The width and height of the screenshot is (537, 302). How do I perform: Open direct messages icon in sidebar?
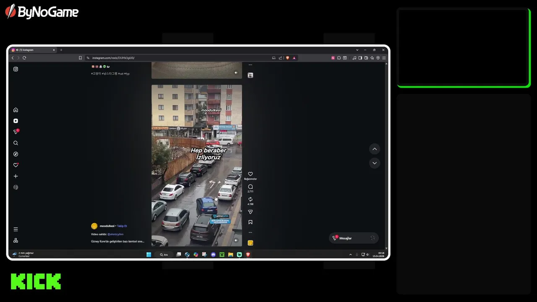pos(16,132)
